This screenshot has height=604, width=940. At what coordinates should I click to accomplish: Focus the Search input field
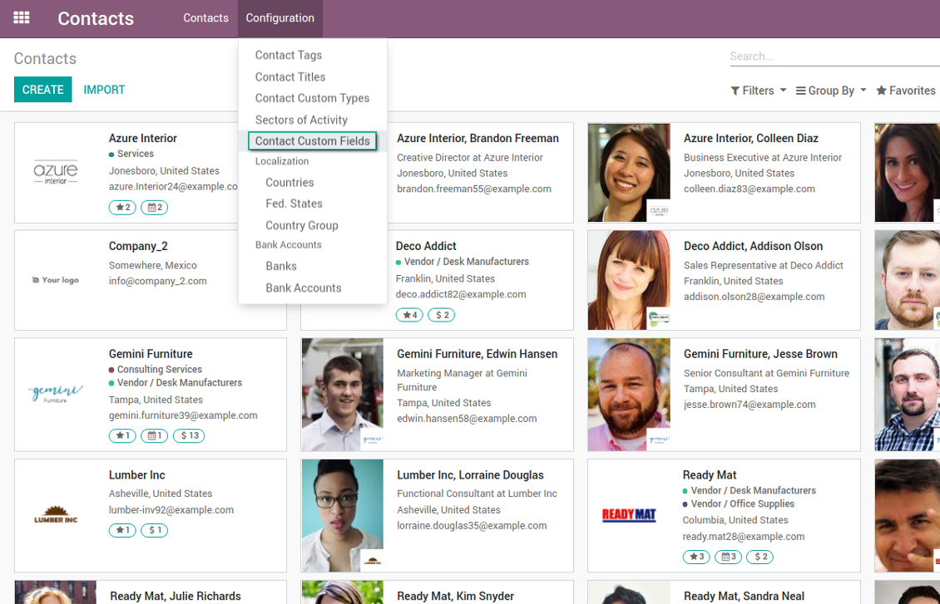tap(832, 56)
